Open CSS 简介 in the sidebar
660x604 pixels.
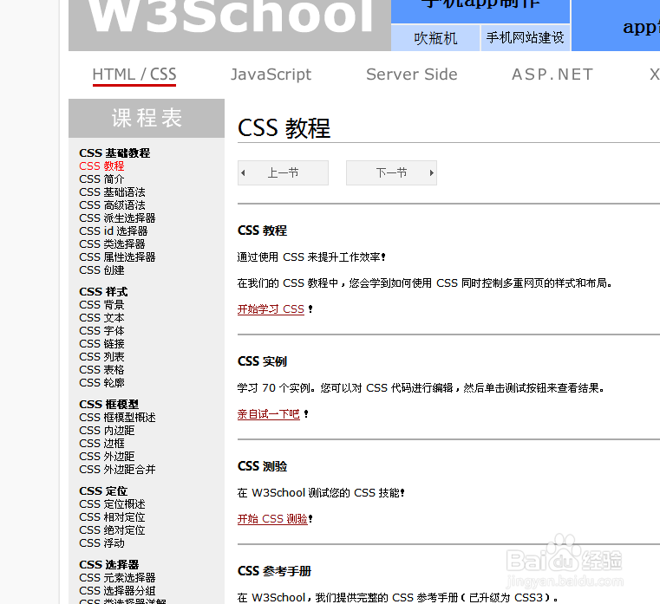(101, 179)
